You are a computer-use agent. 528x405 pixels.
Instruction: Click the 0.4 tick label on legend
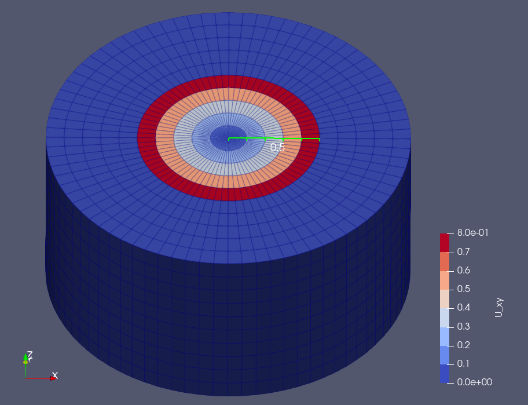463,307
